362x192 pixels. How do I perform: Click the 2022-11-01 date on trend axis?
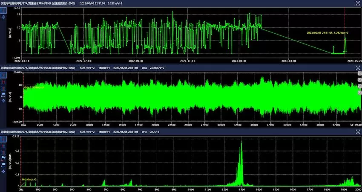click(x=187, y=61)
